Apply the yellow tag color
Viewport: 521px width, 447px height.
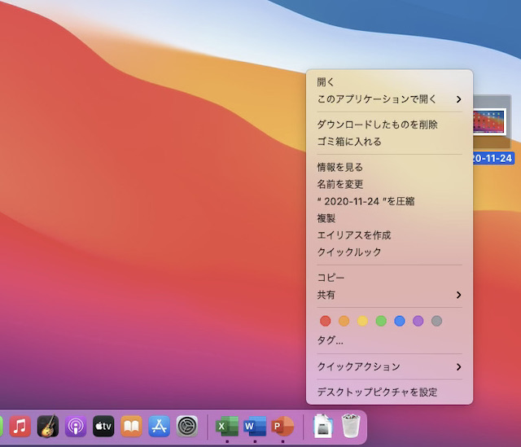[x=362, y=321]
